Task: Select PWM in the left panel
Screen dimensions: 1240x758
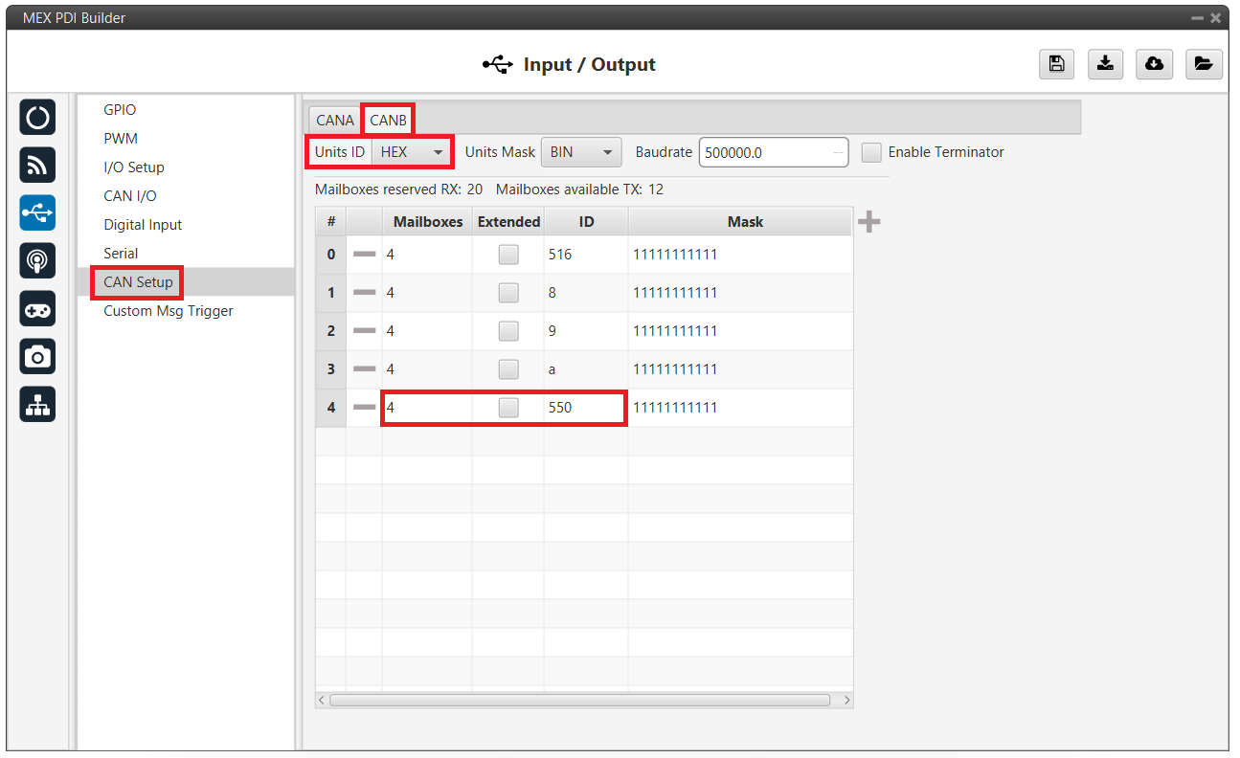Action: click(121, 139)
